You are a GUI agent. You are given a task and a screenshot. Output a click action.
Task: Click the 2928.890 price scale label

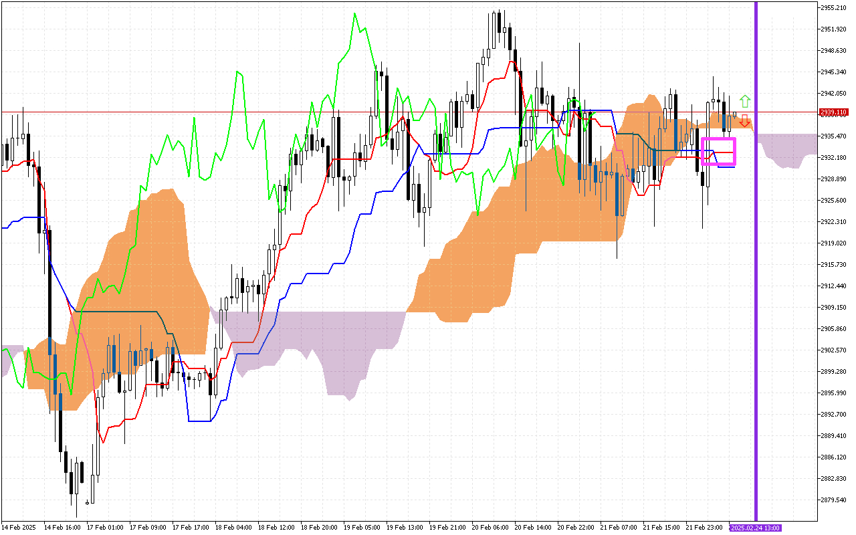(834, 179)
